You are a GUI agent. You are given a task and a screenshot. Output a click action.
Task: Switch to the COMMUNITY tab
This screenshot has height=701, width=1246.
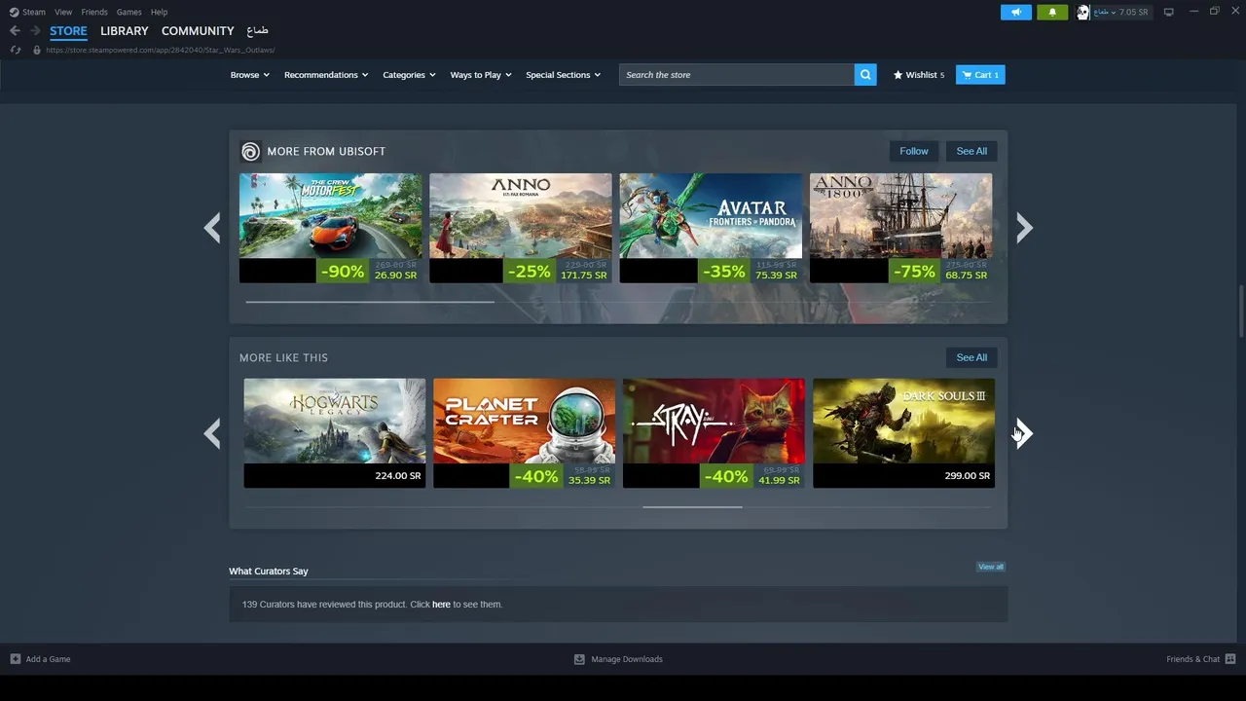pos(198,31)
